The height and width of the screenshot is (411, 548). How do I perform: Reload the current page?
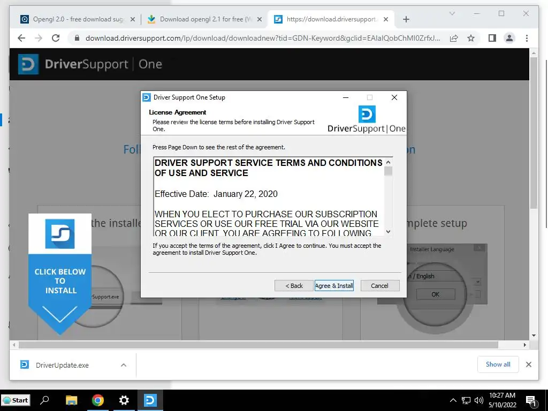coord(56,38)
